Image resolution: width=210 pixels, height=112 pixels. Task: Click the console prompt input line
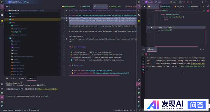pyautogui.click(x=176, y=69)
